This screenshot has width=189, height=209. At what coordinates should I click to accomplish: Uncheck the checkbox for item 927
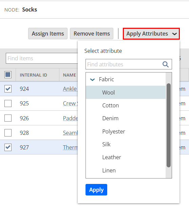tap(8, 147)
